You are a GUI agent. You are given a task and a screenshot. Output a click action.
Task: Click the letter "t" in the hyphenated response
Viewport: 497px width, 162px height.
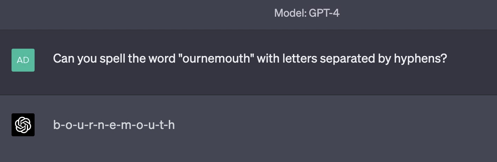161,125
